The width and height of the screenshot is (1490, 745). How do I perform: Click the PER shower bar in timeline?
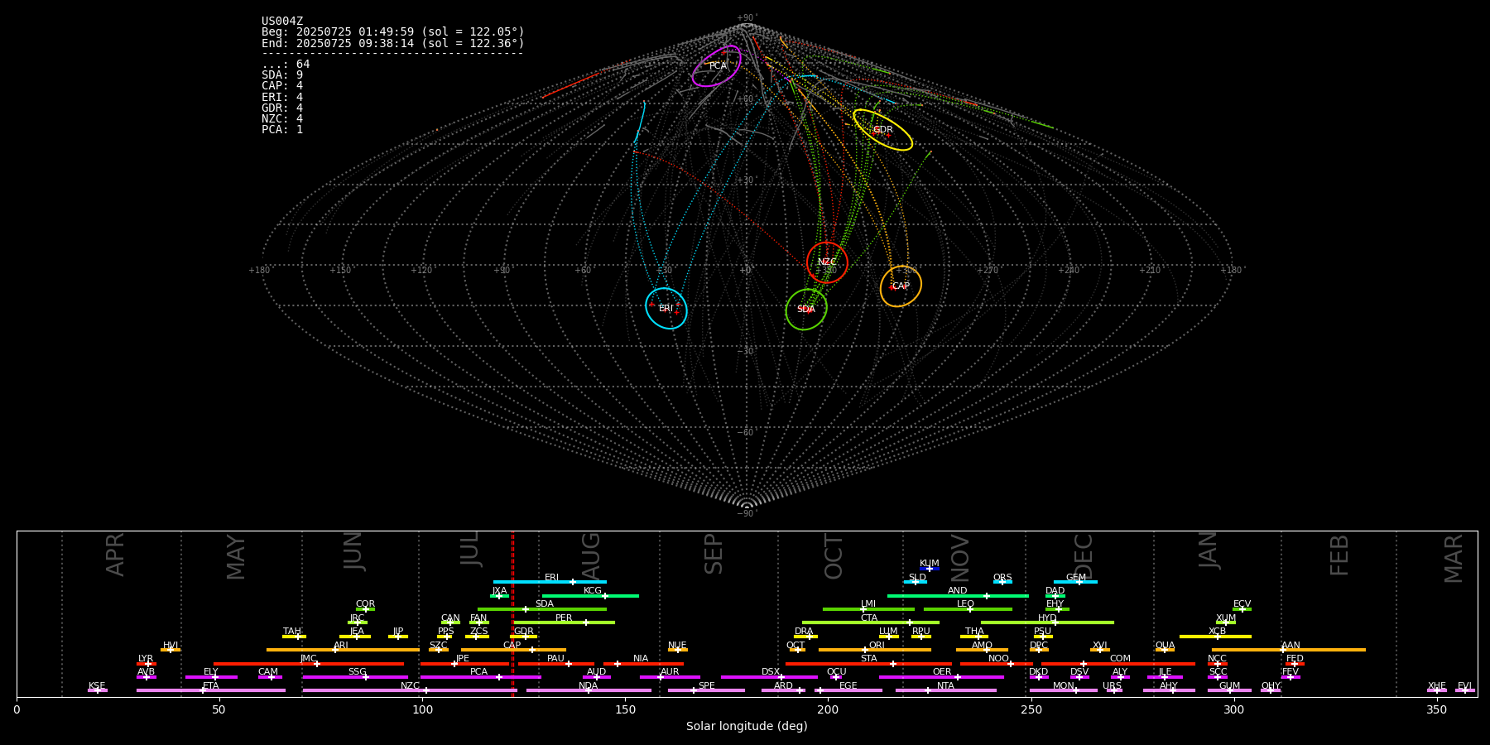(x=565, y=622)
